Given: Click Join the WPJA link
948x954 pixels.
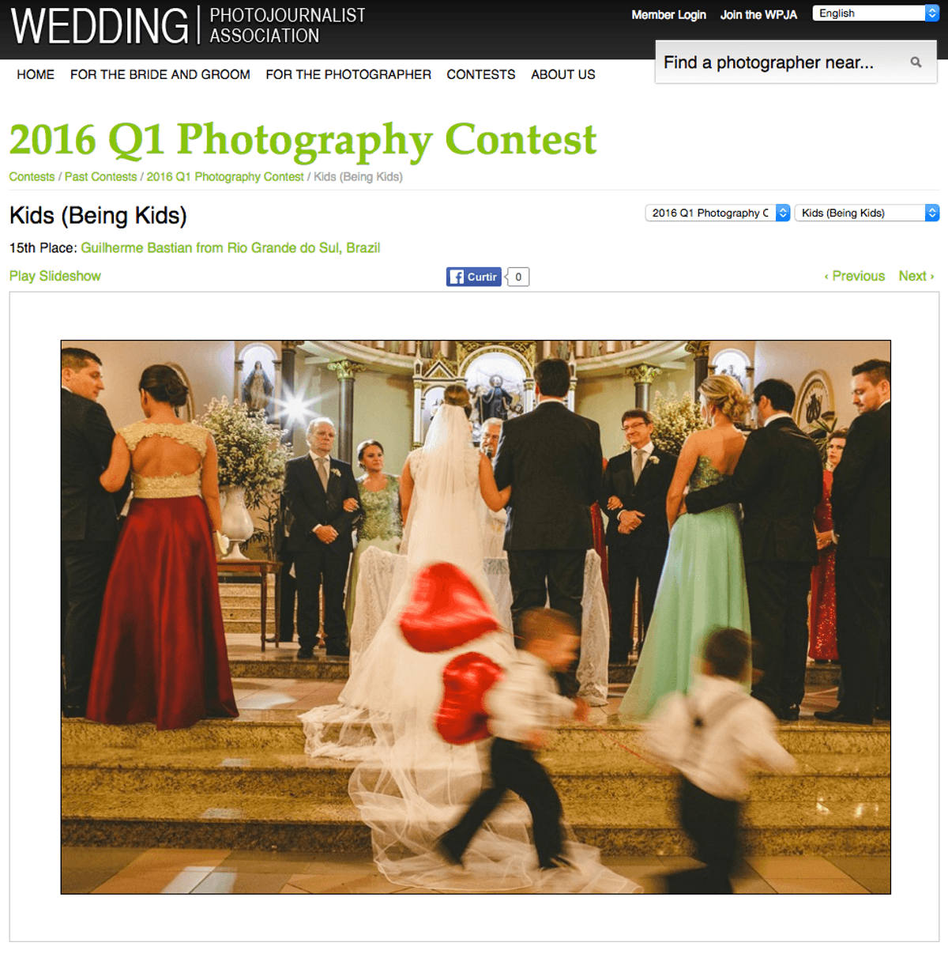Looking at the screenshot, I should (x=758, y=15).
